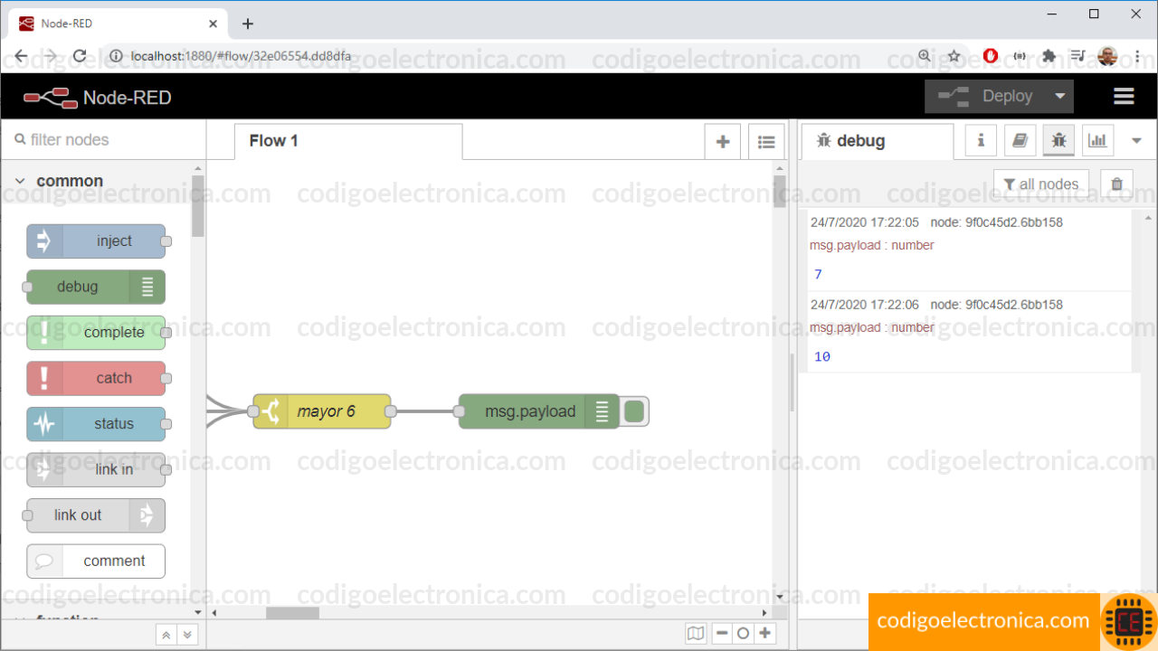
Task: Click the debug value 7
Action: tap(818, 275)
